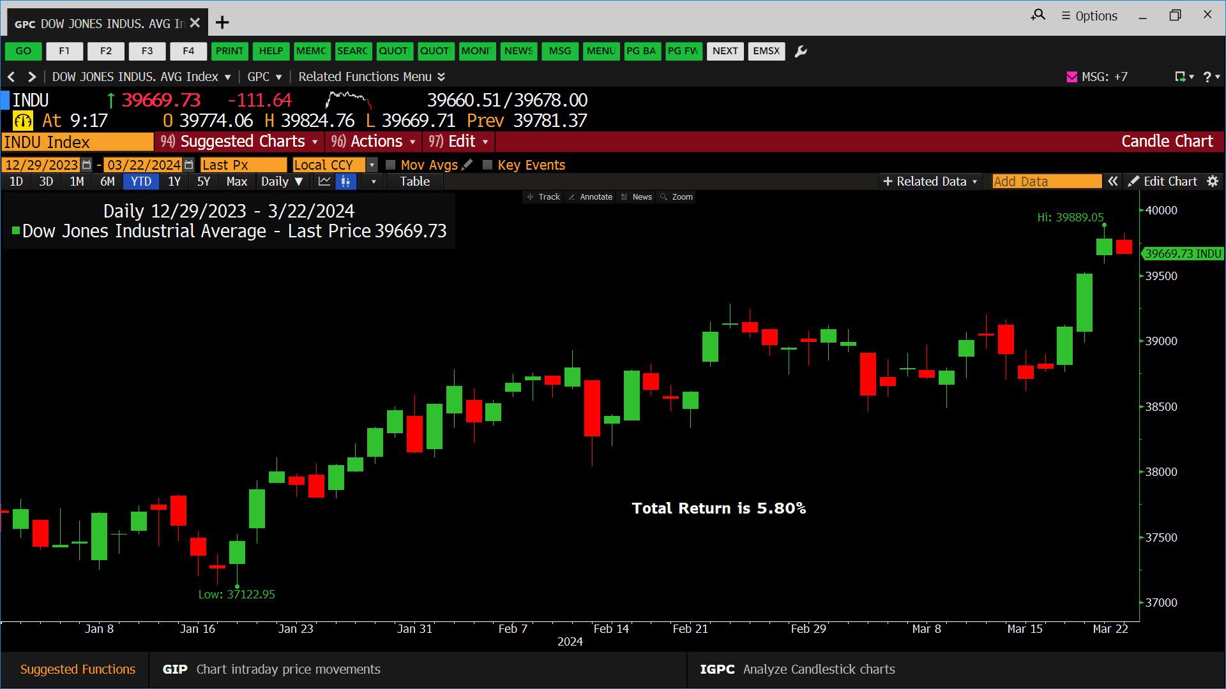Click the green HELP button

tap(271, 51)
